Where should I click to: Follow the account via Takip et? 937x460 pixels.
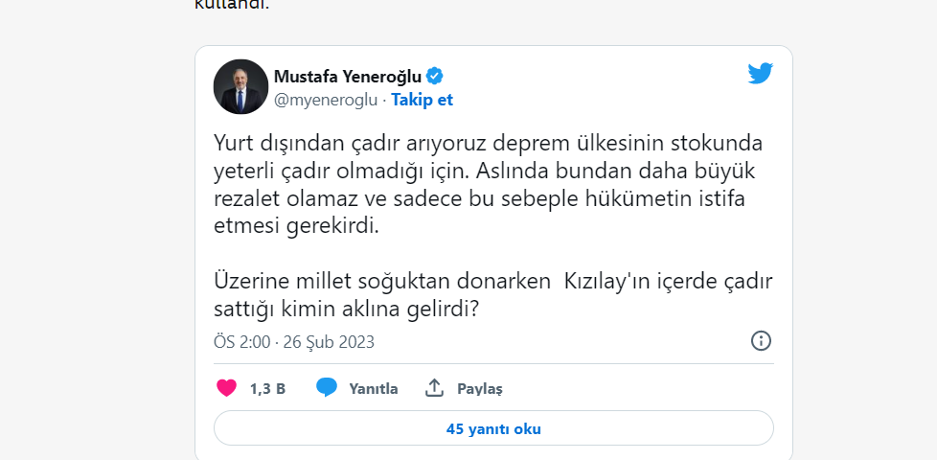click(x=422, y=100)
